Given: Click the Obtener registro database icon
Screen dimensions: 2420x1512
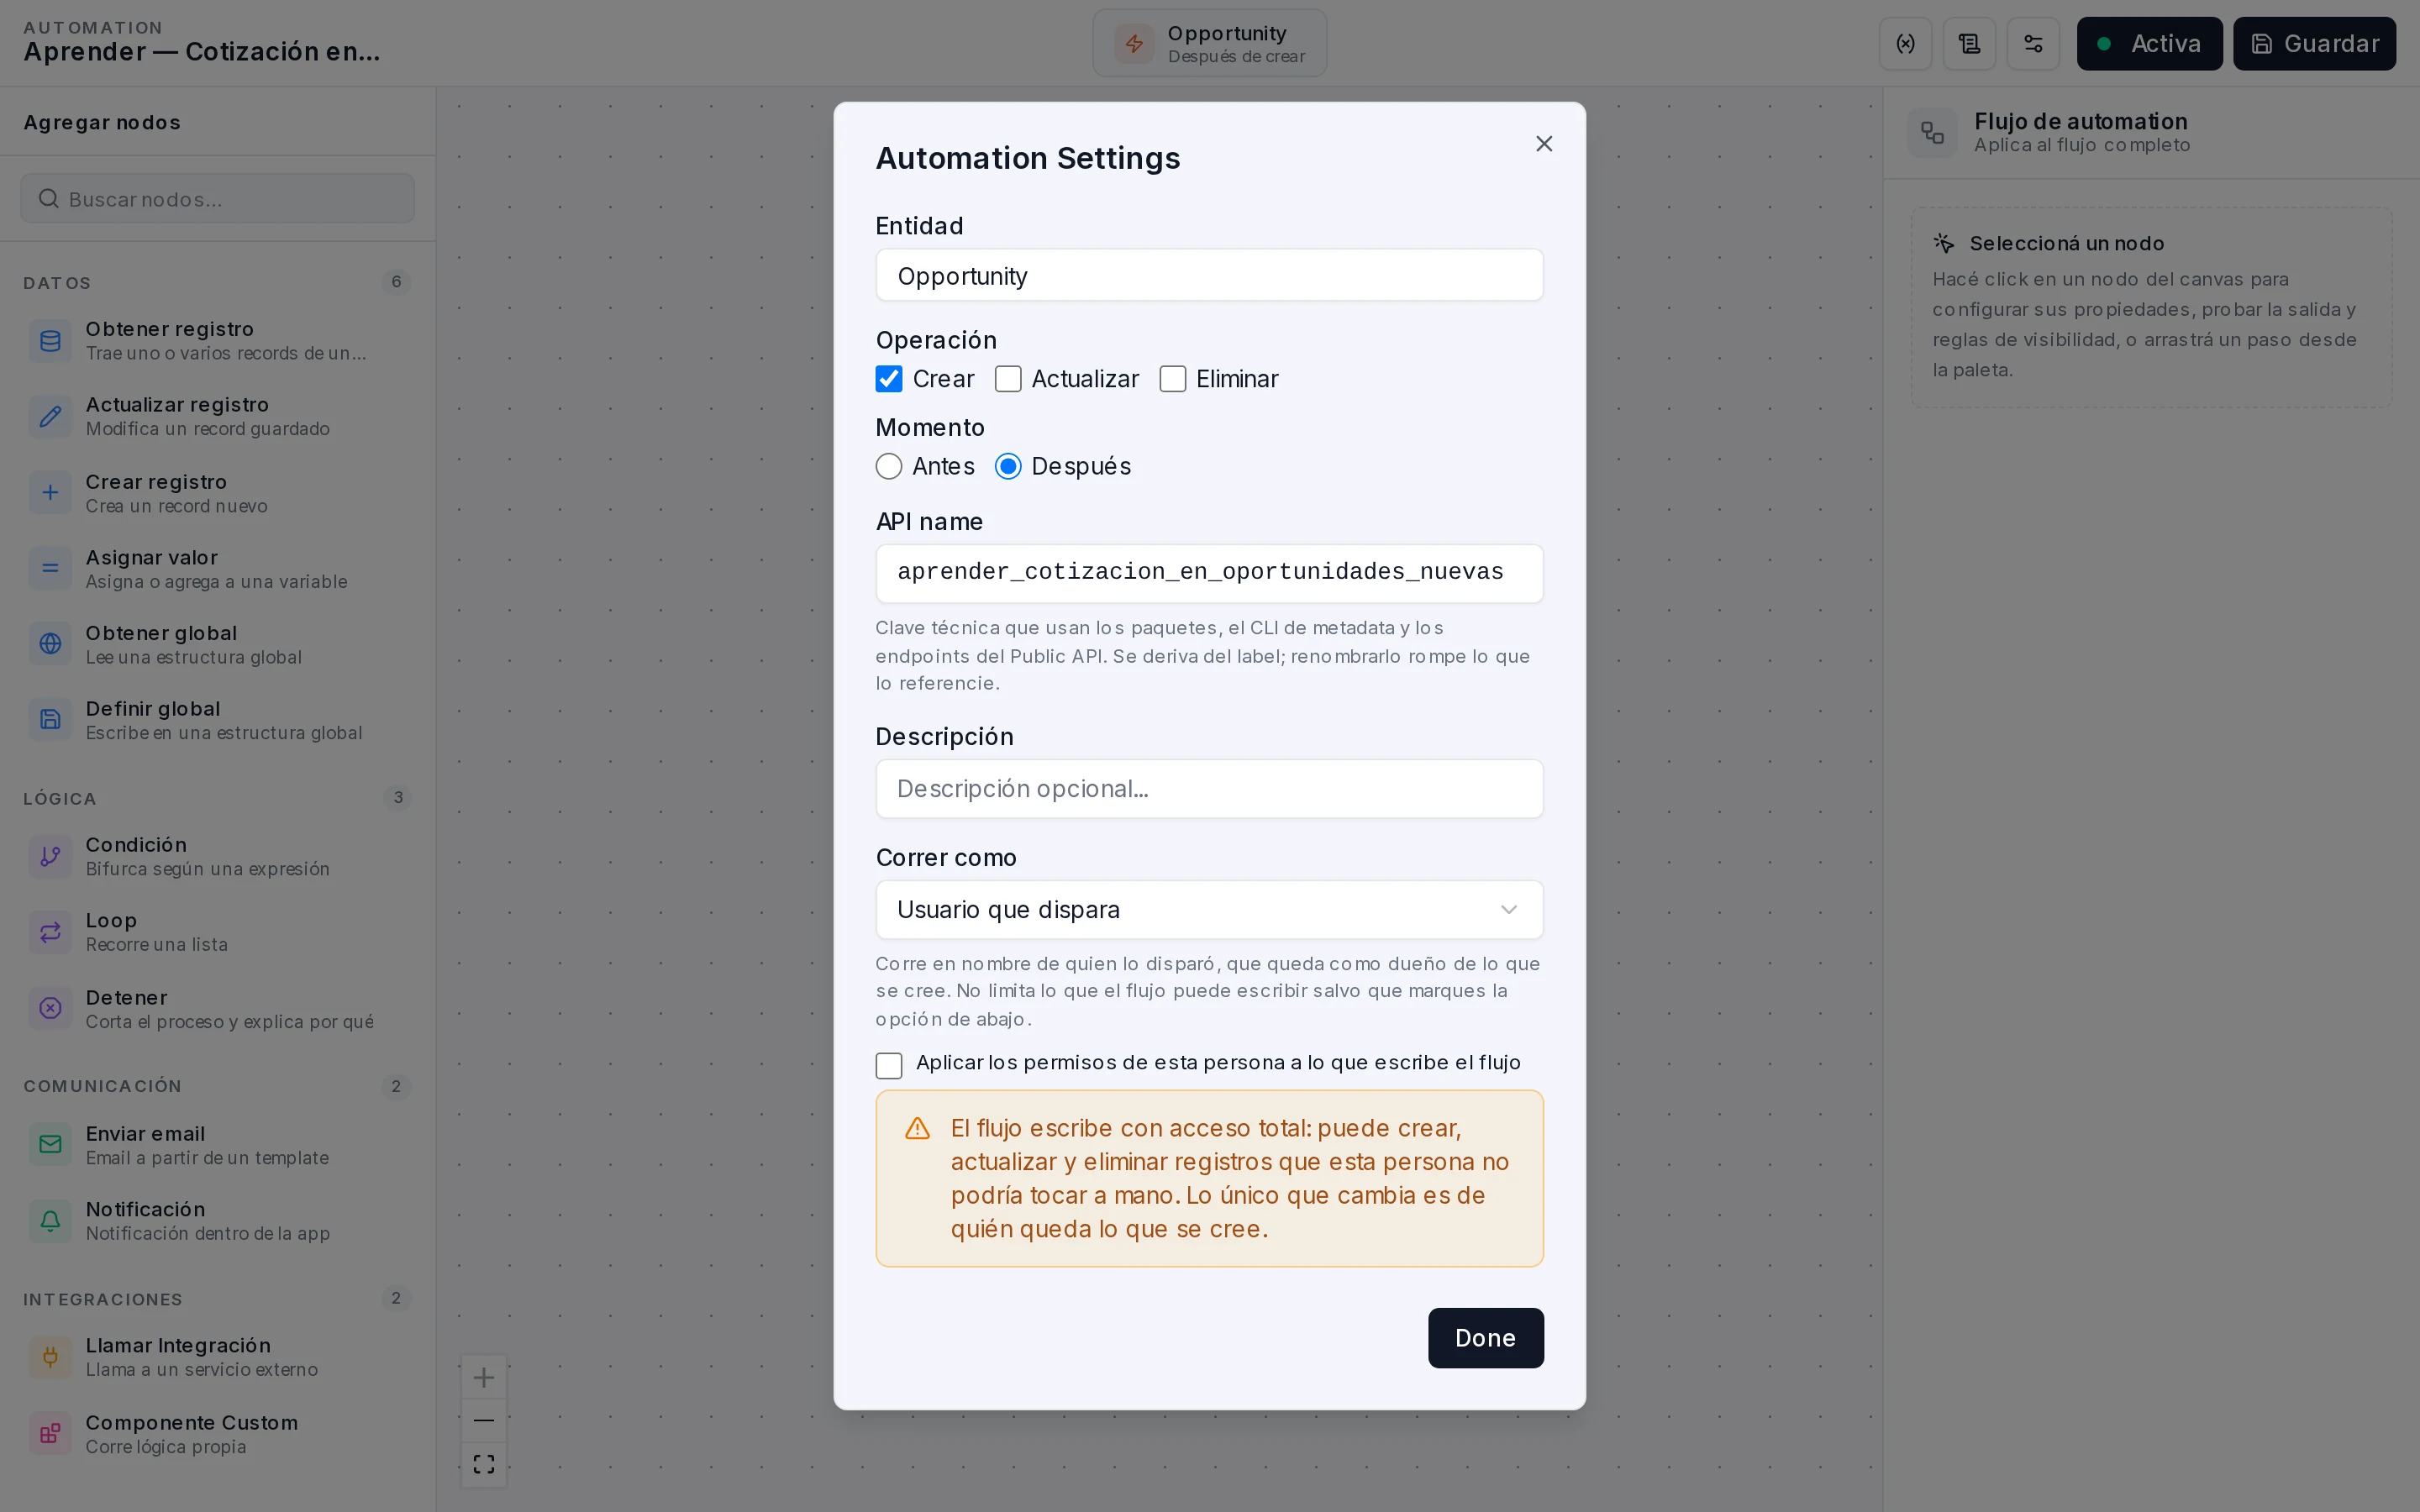Looking at the screenshot, I should pos(50,341).
